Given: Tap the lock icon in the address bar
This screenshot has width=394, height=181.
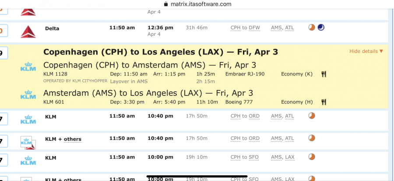Looking at the screenshot, I should 165,4.
